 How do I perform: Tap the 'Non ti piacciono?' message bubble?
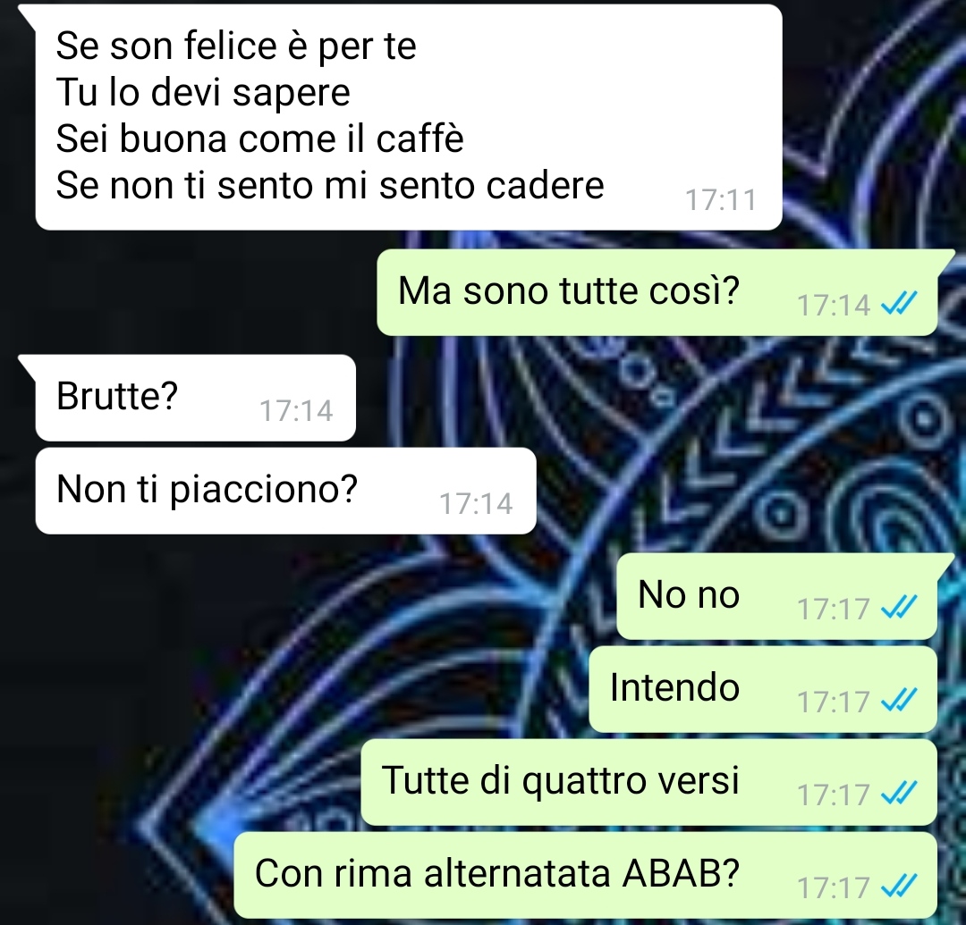pyautogui.click(x=286, y=491)
